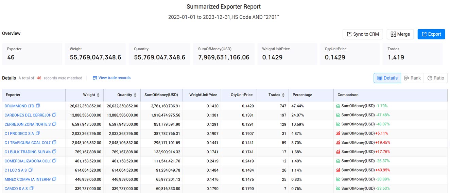Click the rising trend icon in C I TRAFIGURA row
This screenshot has width=450, height=193.
[x=338, y=143]
